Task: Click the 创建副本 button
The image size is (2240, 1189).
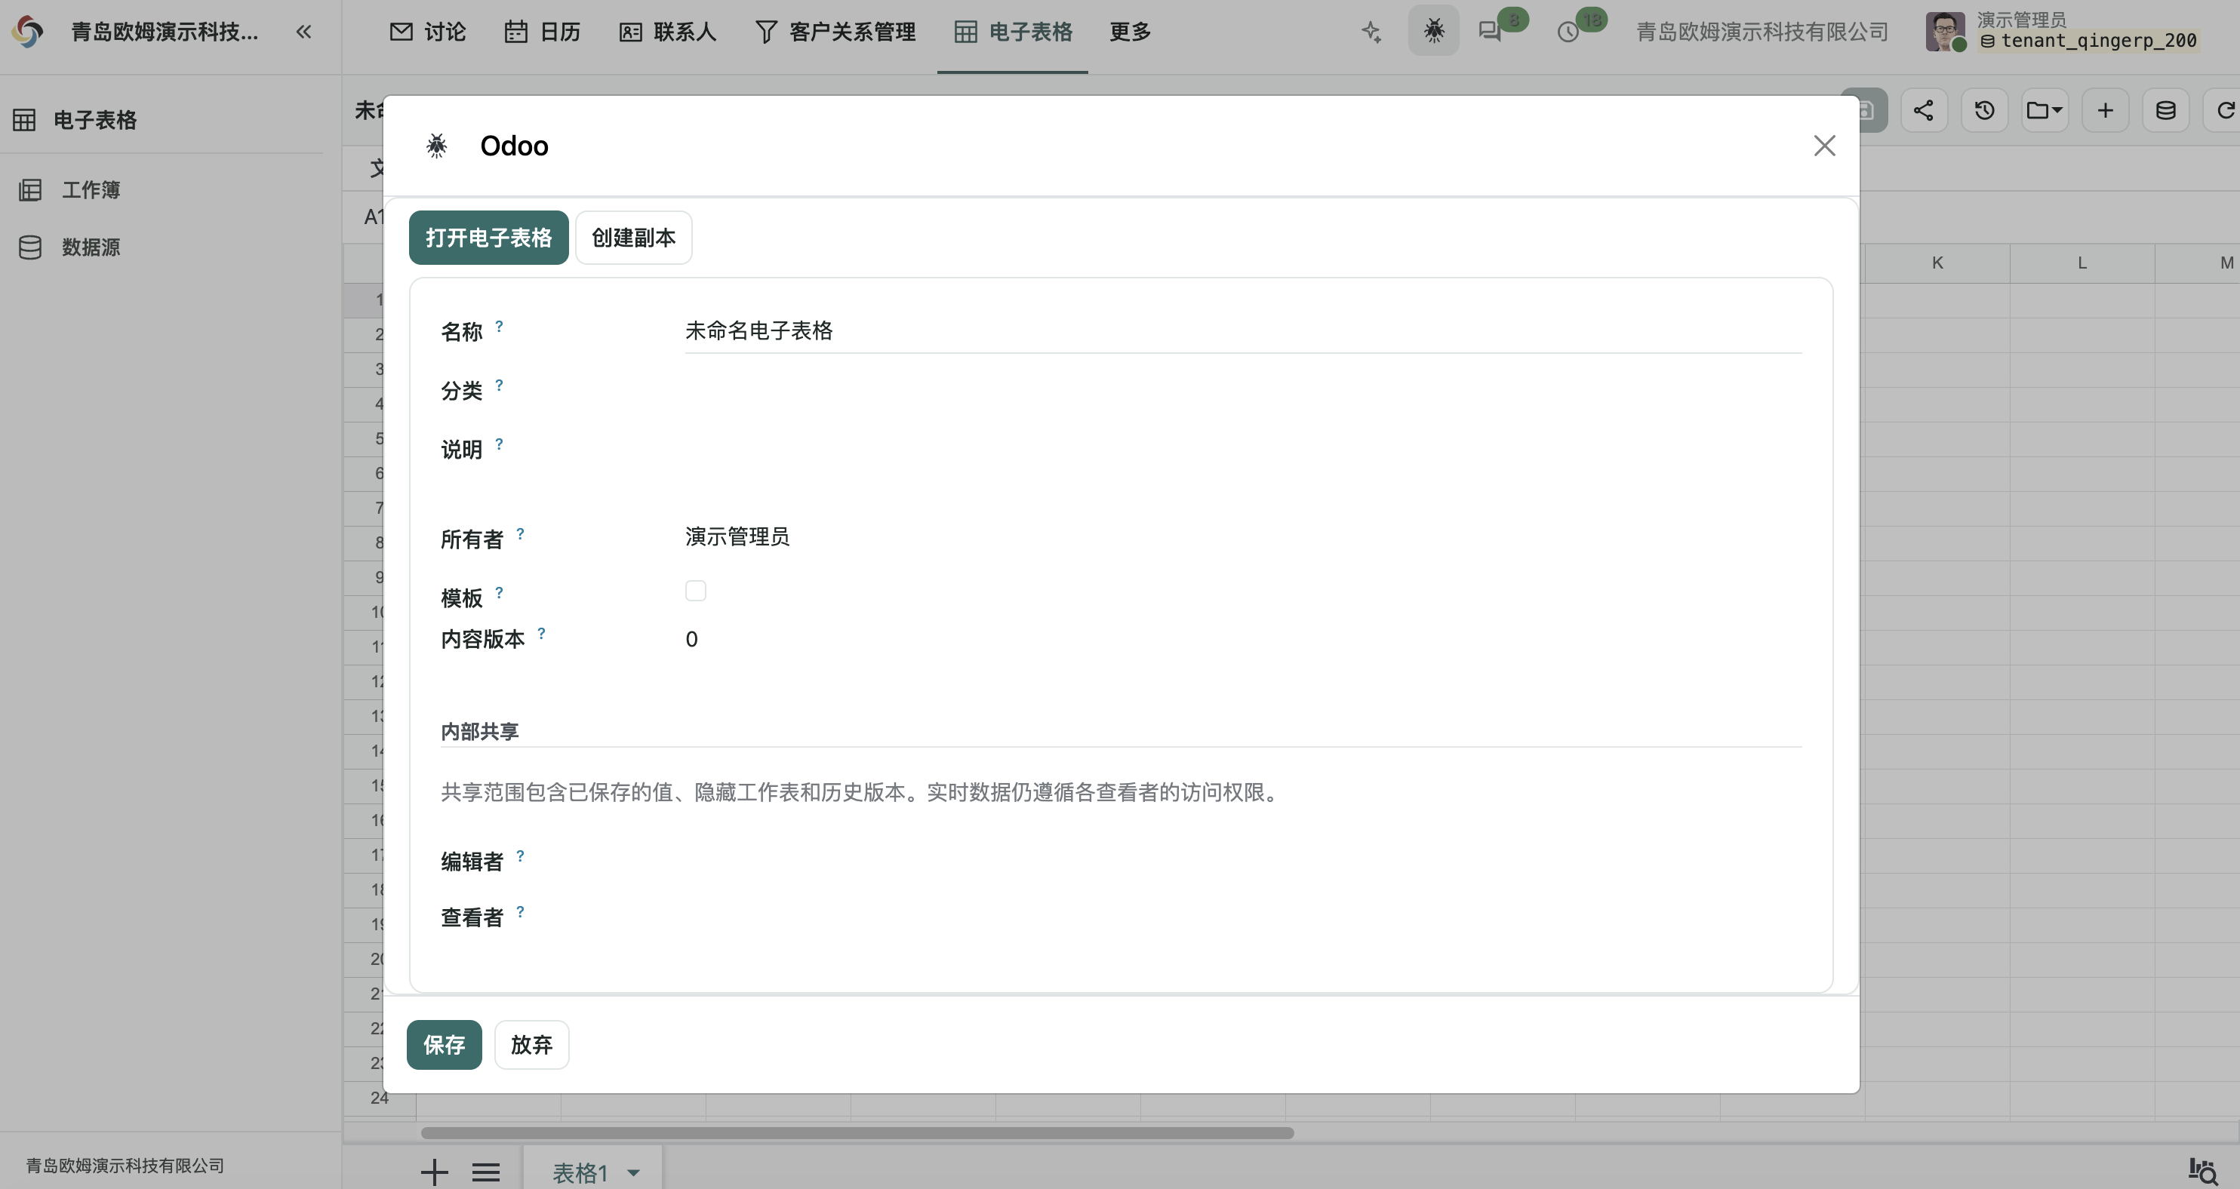Action: pyautogui.click(x=634, y=238)
